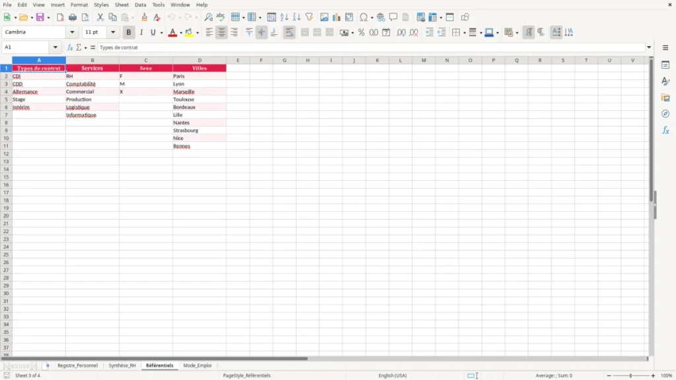This screenshot has width=676, height=380.
Task: Click the AutoFilter funnel icon
Action: coord(309,17)
